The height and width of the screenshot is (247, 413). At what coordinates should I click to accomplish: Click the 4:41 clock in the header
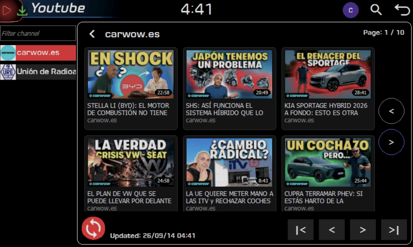click(x=197, y=9)
